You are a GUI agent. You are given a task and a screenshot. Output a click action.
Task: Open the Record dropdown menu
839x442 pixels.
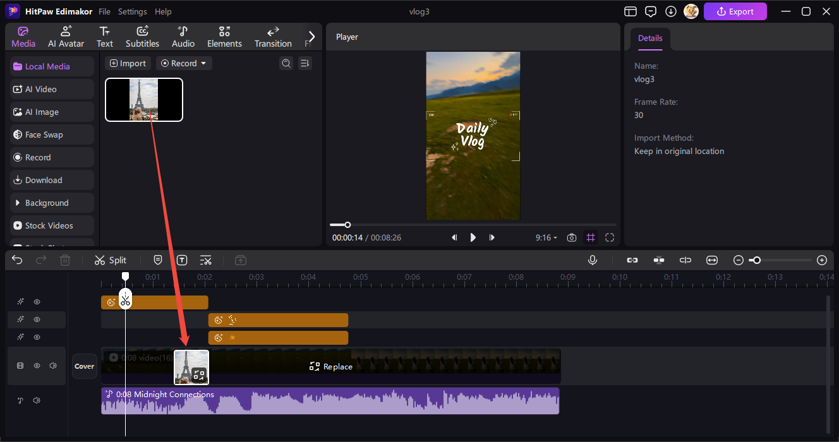pyautogui.click(x=184, y=63)
